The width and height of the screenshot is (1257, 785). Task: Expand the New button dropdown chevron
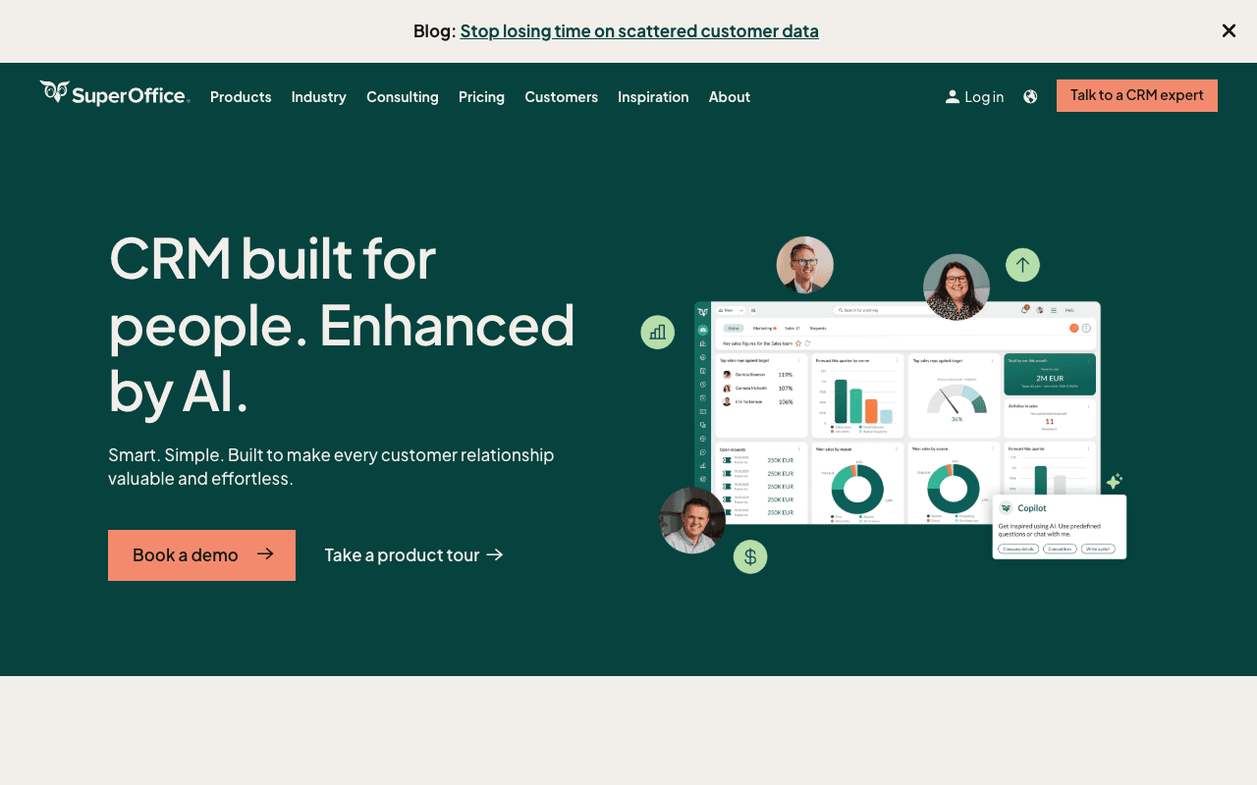pos(741,310)
